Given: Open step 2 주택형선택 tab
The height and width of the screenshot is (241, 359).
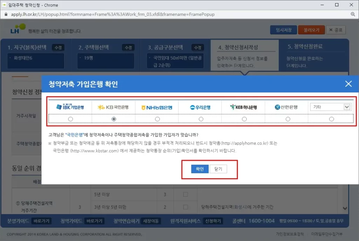Looking at the screenshot, I should click(94, 48).
